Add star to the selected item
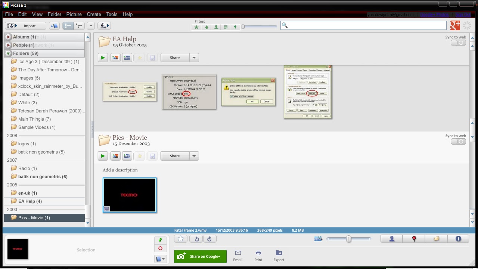 (181, 239)
